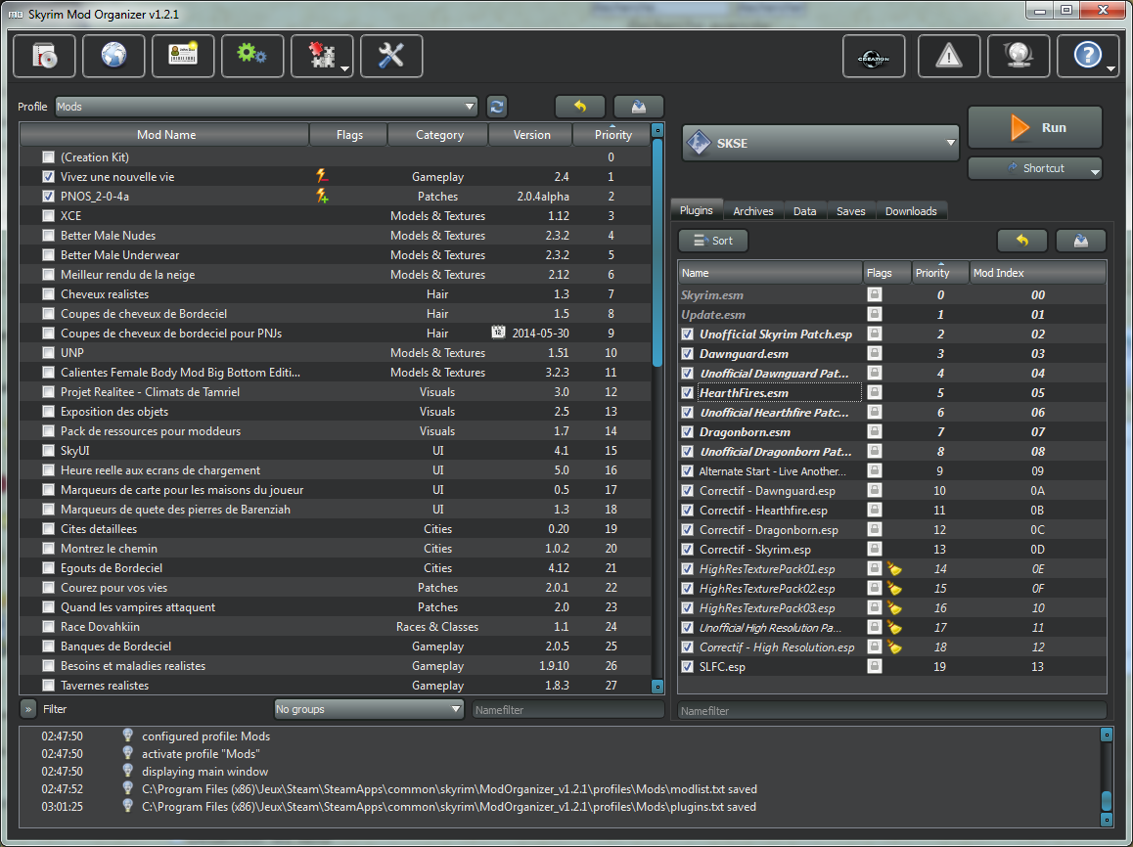1133x847 pixels.
Task: Click the lightning flag icon on Vivez une nouvelle vie
Action: [322, 175]
